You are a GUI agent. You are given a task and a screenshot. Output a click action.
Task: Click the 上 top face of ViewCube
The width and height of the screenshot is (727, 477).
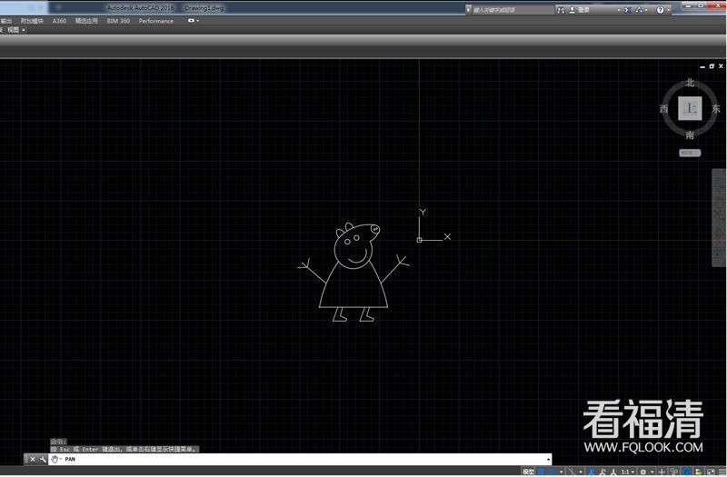pos(690,108)
